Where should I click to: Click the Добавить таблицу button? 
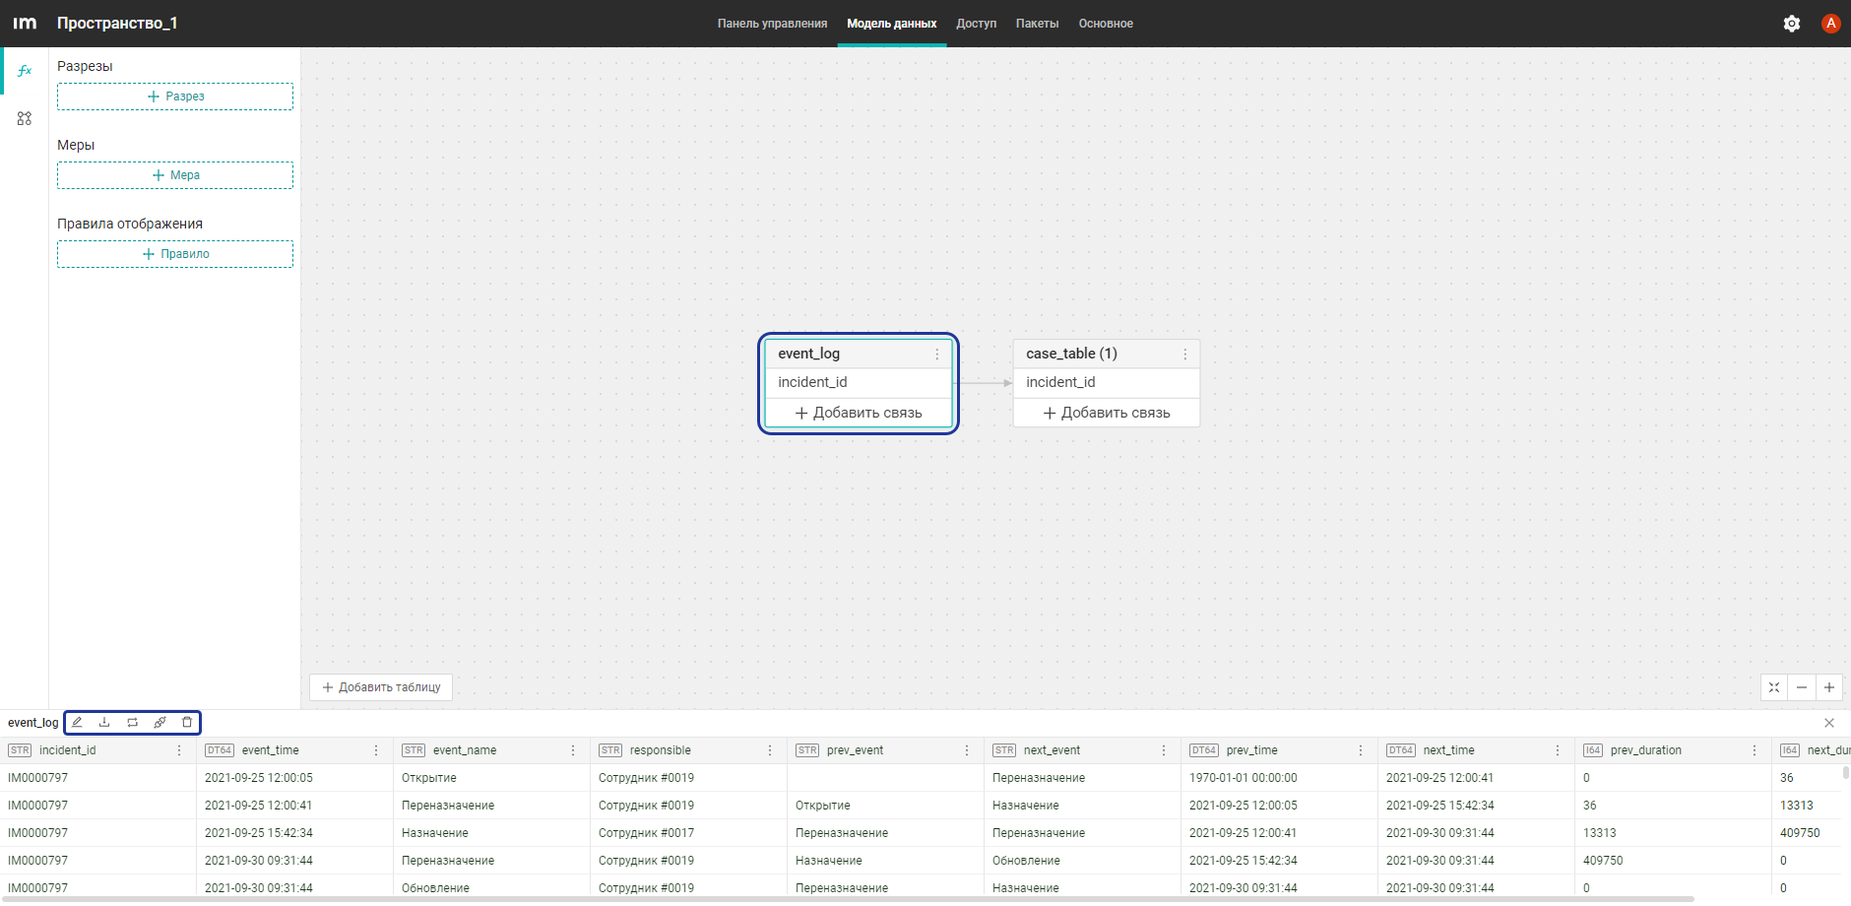click(x=381, y=687)
